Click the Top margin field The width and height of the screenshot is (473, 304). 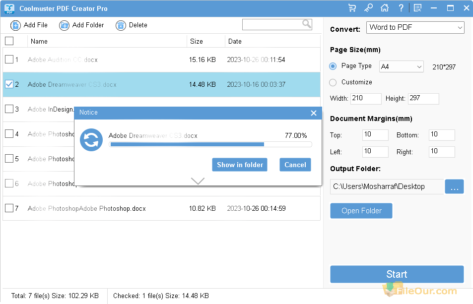375,135
